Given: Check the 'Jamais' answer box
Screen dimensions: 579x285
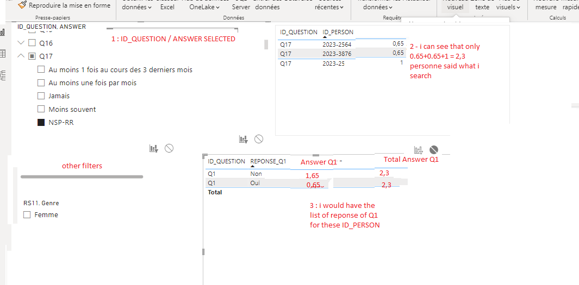Looking at the screenshot, I should [41, 96].
